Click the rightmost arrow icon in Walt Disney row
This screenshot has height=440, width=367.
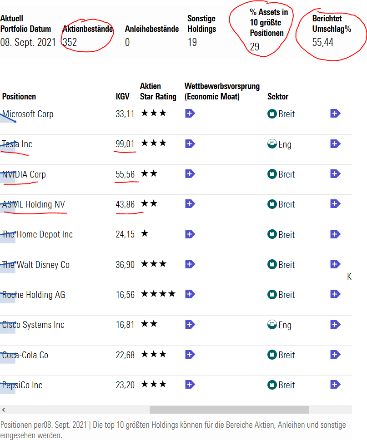(x=335, y=264)
